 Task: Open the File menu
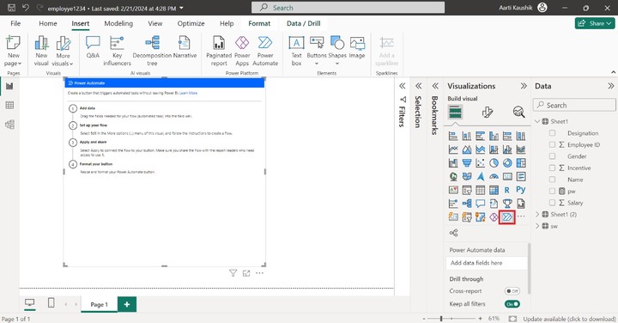[x=15, y=23]
